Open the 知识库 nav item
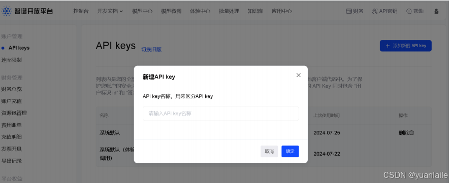 pyautogui.click(x=255, y=11)
